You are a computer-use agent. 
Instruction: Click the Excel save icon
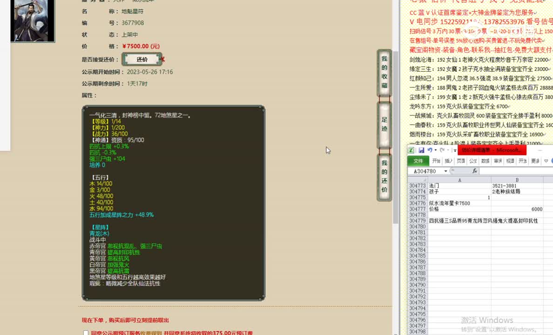pos(421,150)
